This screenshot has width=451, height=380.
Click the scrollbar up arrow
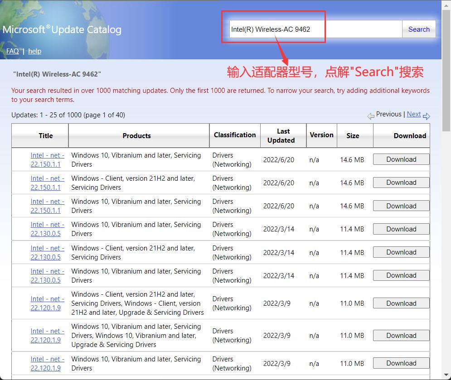[x=446, y=5]
